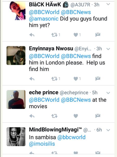
Task: Reply to BlåCK HÄwK's tweet
Action: click(x=32, y=35)
